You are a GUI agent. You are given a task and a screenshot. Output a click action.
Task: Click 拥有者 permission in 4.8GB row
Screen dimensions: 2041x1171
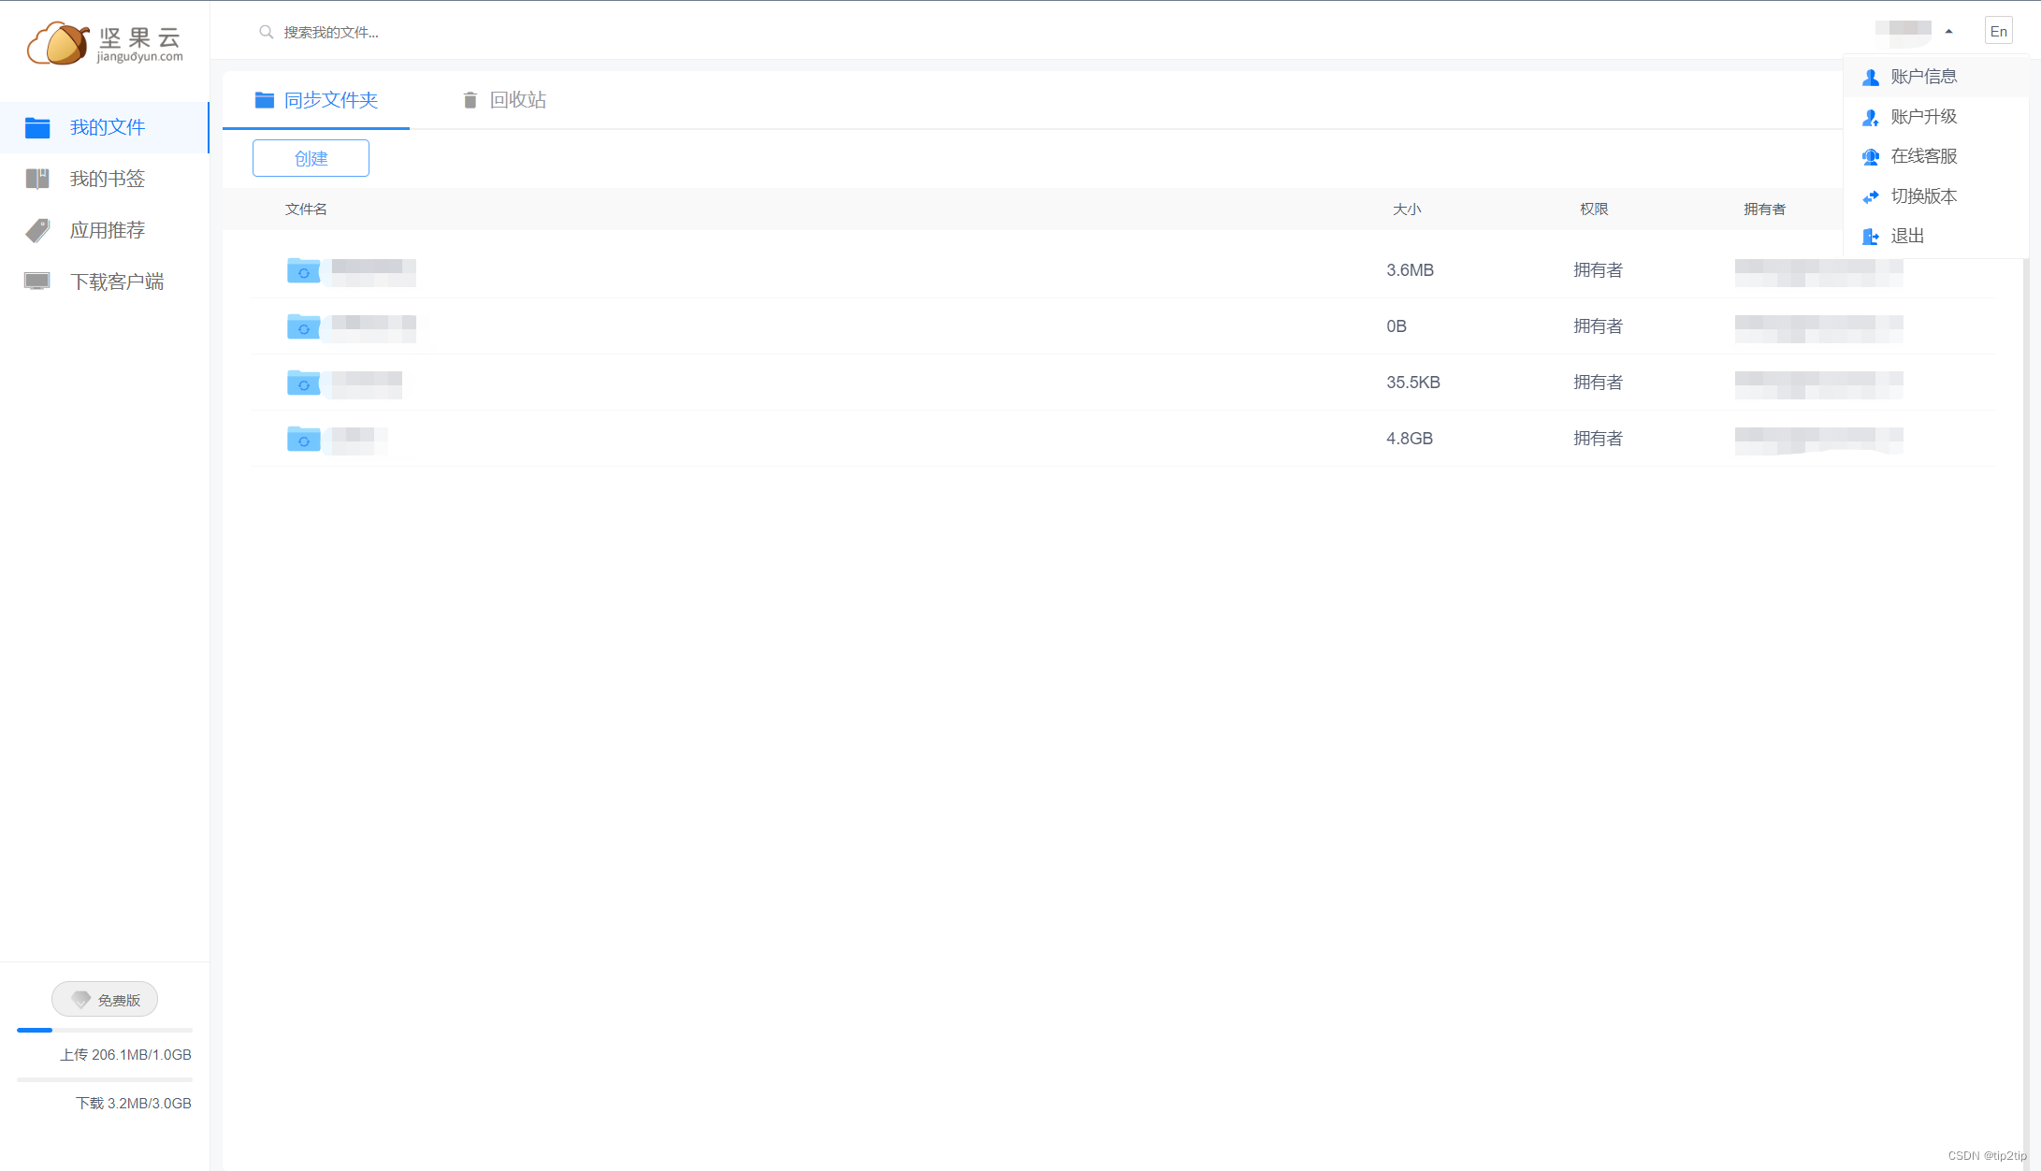1598,439
